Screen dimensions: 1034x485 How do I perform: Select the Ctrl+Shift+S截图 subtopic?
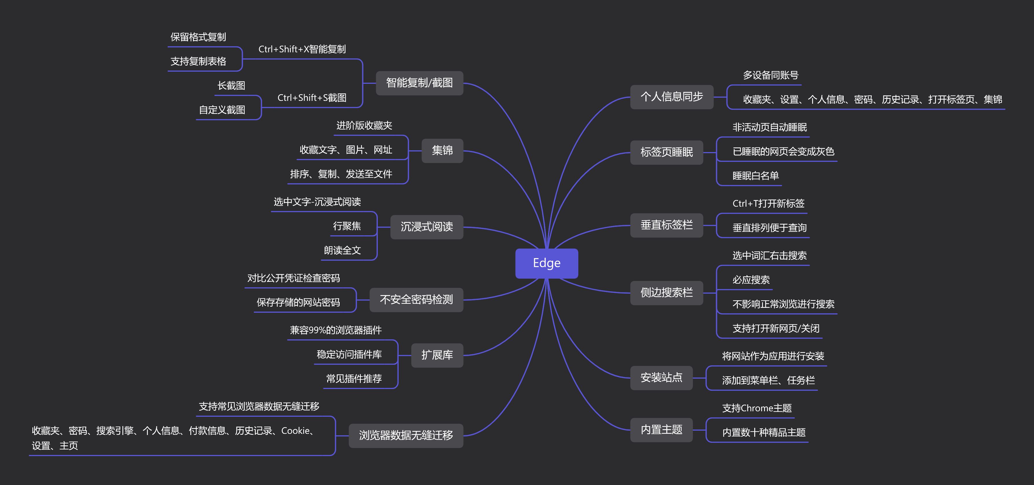click(x=312, y=98)
